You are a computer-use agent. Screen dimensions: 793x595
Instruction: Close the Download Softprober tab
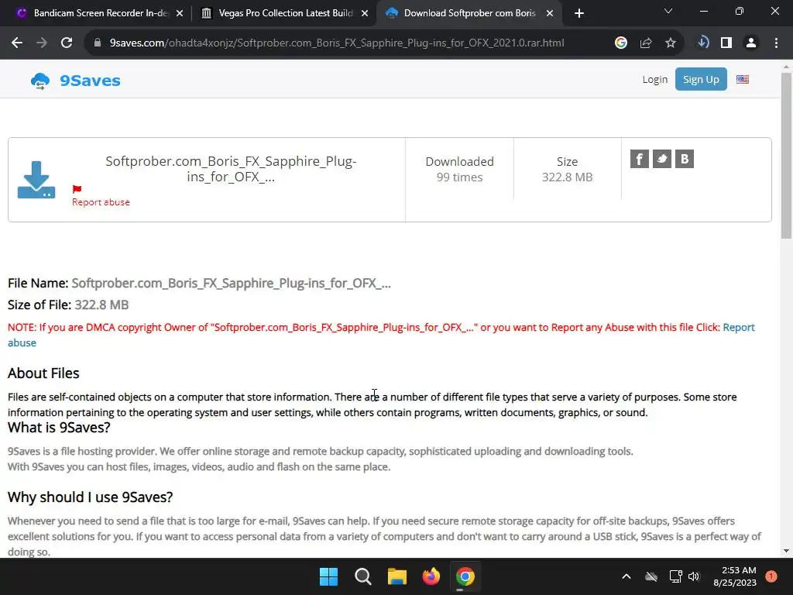tap(550, 13)
